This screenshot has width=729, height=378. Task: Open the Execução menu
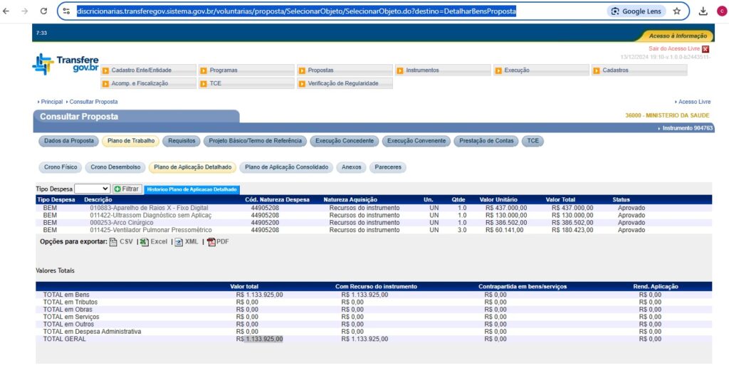541,70
